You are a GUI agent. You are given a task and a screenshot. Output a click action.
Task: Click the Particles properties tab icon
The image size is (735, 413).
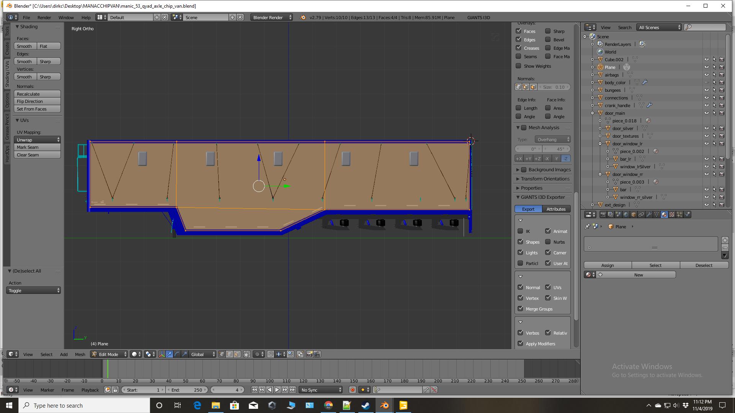(x=679, y=215)
